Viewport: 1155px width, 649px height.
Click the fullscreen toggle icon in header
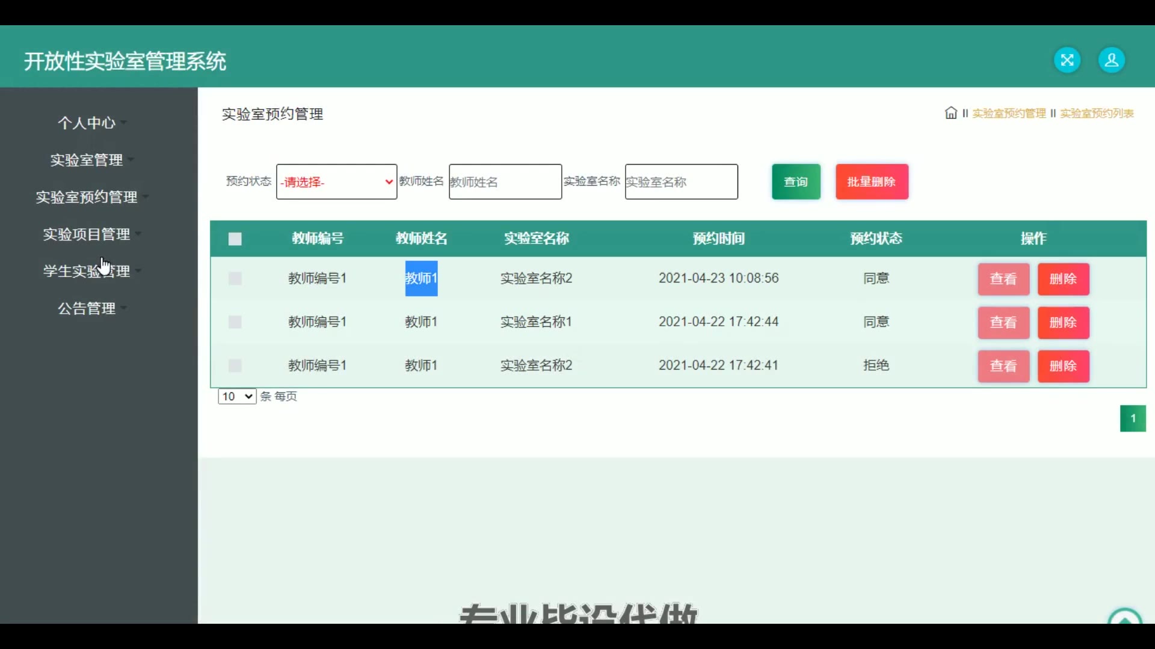[1067, 60]
